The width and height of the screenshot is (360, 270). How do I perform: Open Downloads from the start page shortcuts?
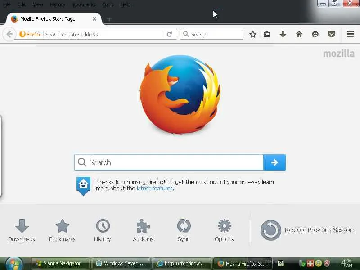22,230
